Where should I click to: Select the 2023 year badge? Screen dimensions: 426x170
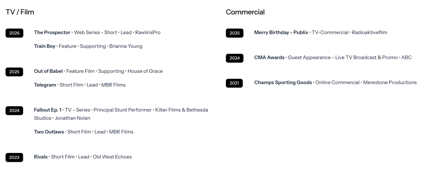14,157
